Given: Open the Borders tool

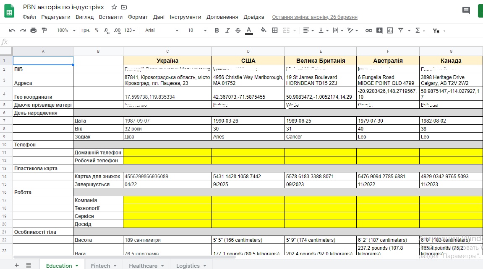Looking at the screenshot, I should (275, 31).
